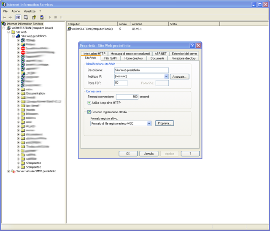Expand the Stampante2 folder node
This screenshot has width=270, height=231.
coord(18,167)
